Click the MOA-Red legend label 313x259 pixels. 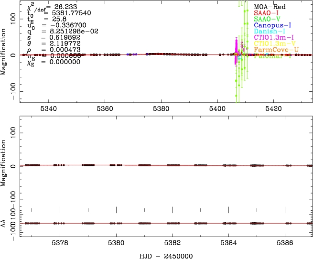coord(270,7)
